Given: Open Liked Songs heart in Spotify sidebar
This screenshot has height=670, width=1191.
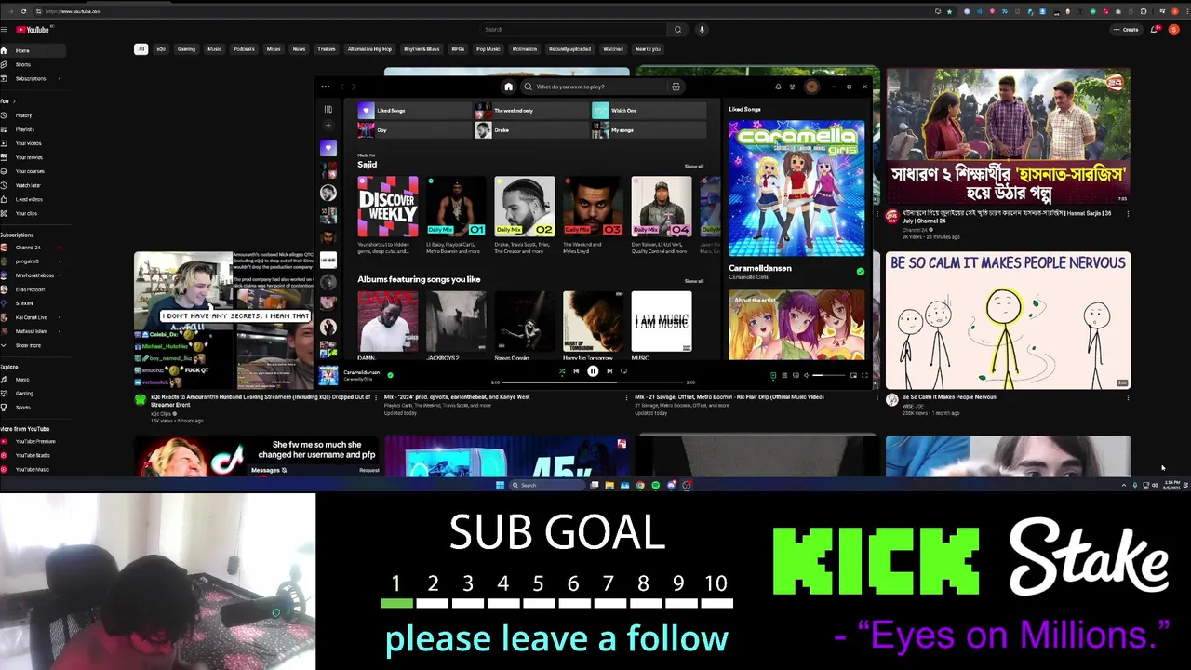Looking at the screenshot, I should (328, 148).
